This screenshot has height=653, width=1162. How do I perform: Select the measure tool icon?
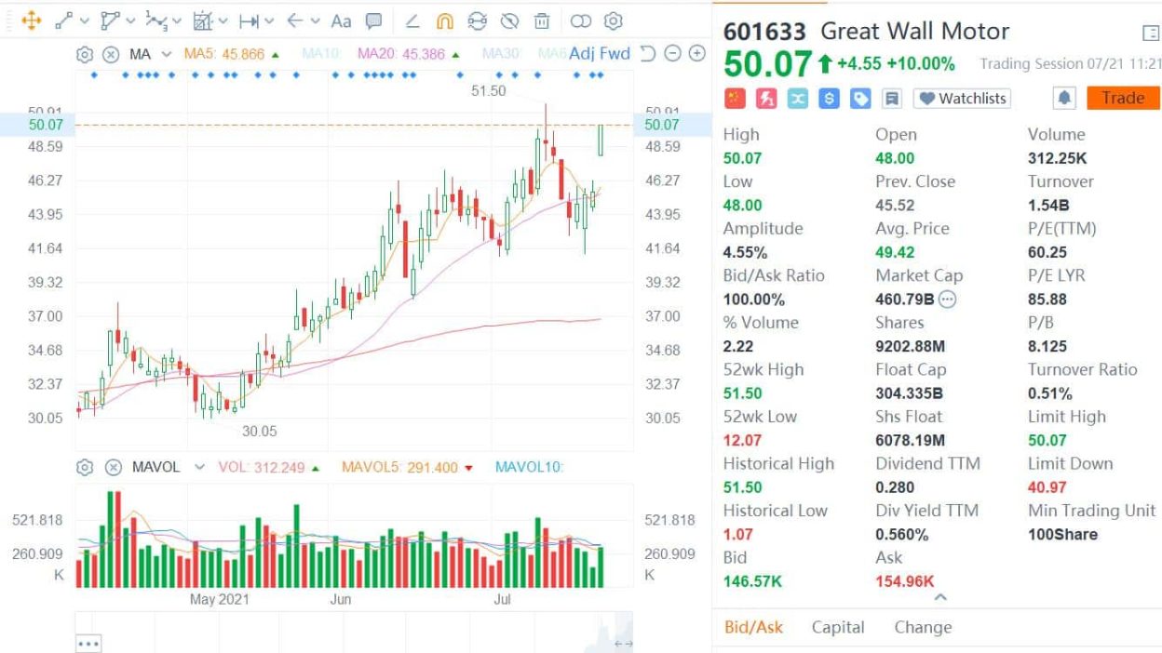[203, 20]
